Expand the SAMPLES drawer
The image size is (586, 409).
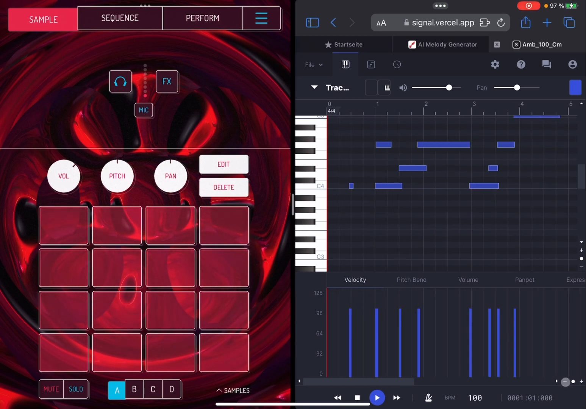point(233,390)
